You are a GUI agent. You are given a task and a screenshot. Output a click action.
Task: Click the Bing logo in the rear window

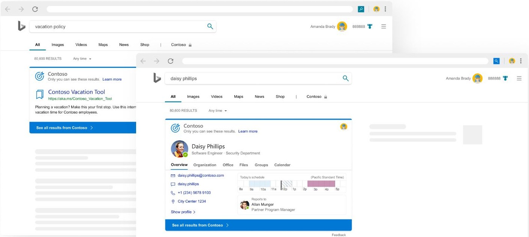(22, 26)
